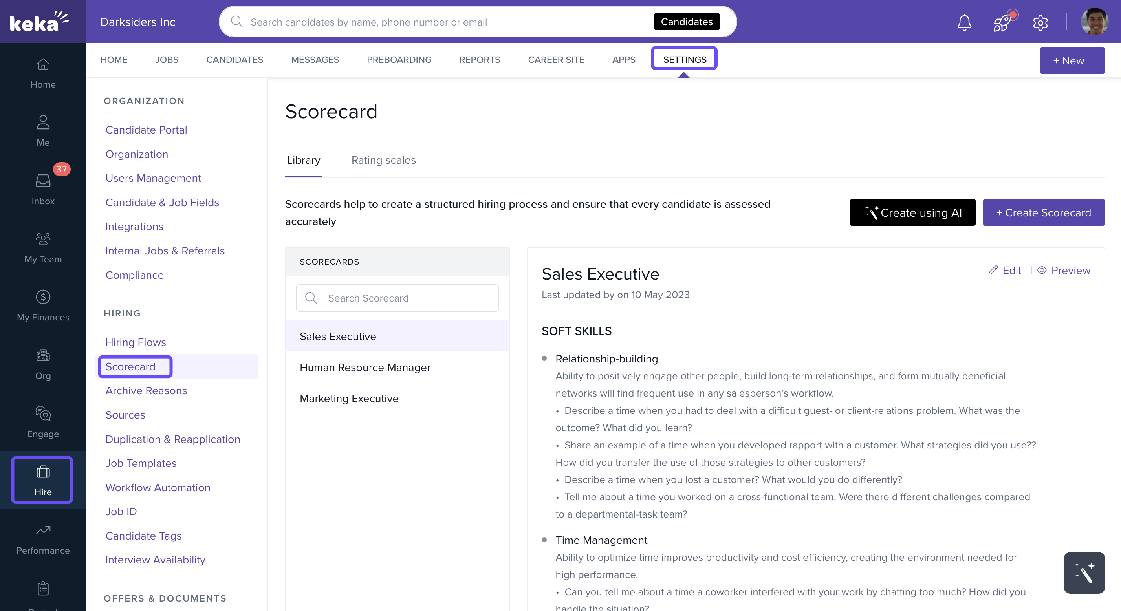Click the rocket updates icon
This screenshot has height=611, width=1121.
pyautogui.click(x=1002, y=22)
